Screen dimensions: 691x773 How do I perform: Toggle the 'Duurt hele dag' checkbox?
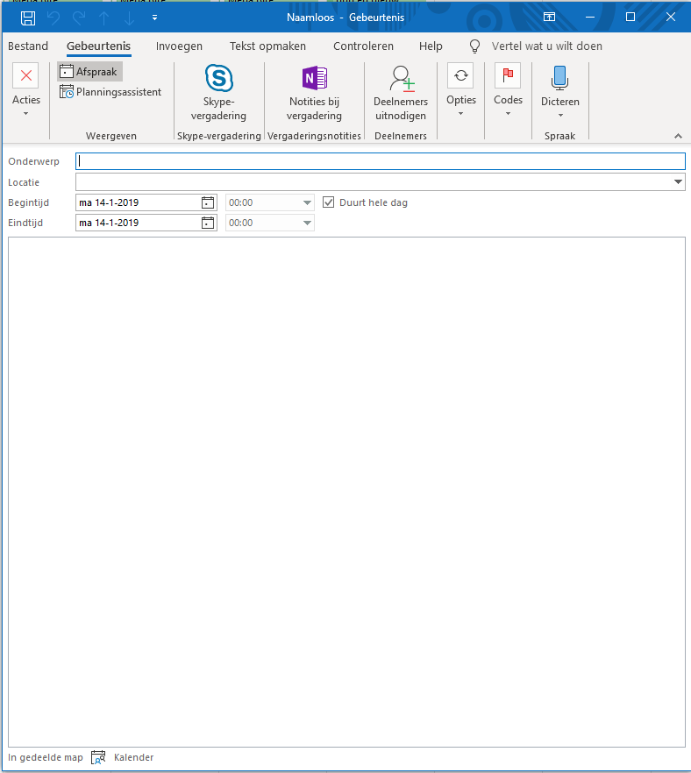[330, 202]
